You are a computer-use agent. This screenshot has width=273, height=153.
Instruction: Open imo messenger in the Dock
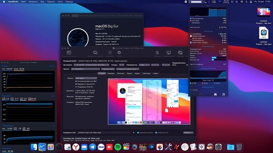(x=101, y=147)
